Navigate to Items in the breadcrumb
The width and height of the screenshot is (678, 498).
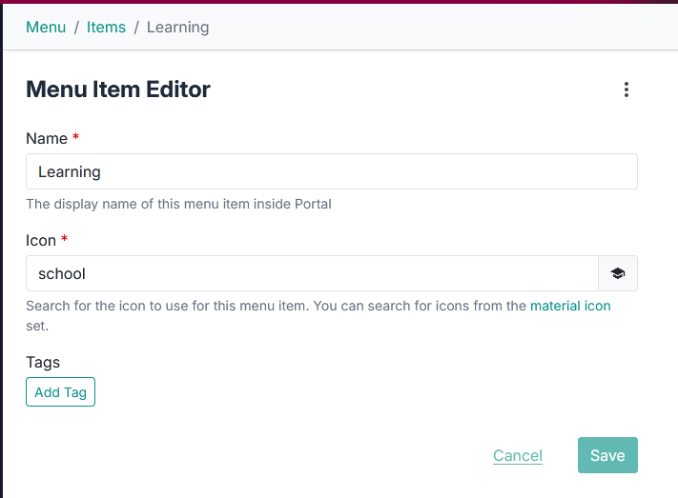pyautogui.click(x=106, y=27)
